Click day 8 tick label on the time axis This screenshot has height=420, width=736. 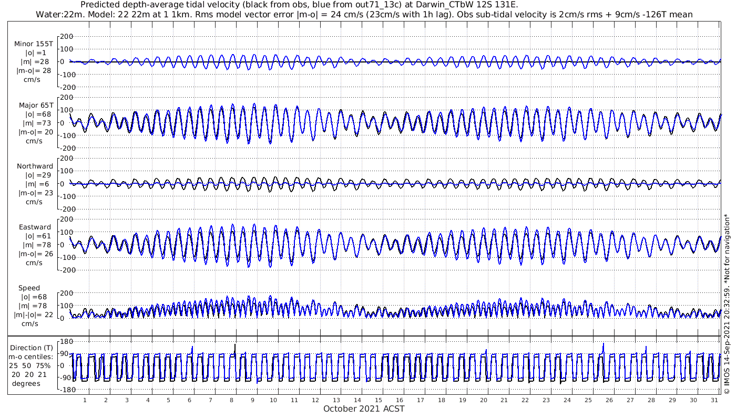pyautogui.click(x=231, y=400)
